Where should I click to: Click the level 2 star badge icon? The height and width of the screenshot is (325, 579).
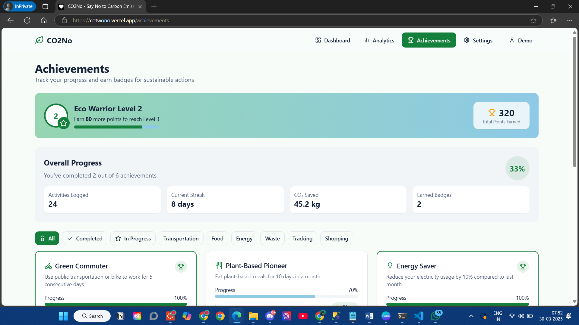[63, 123]
